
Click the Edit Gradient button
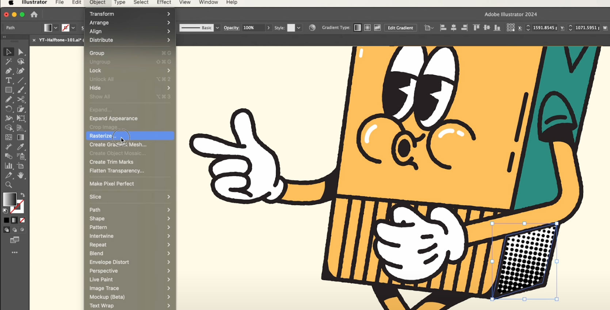400,28
